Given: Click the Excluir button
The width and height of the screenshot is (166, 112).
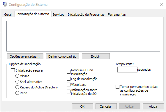Looking at the screenshot, I should click(96, 56).
